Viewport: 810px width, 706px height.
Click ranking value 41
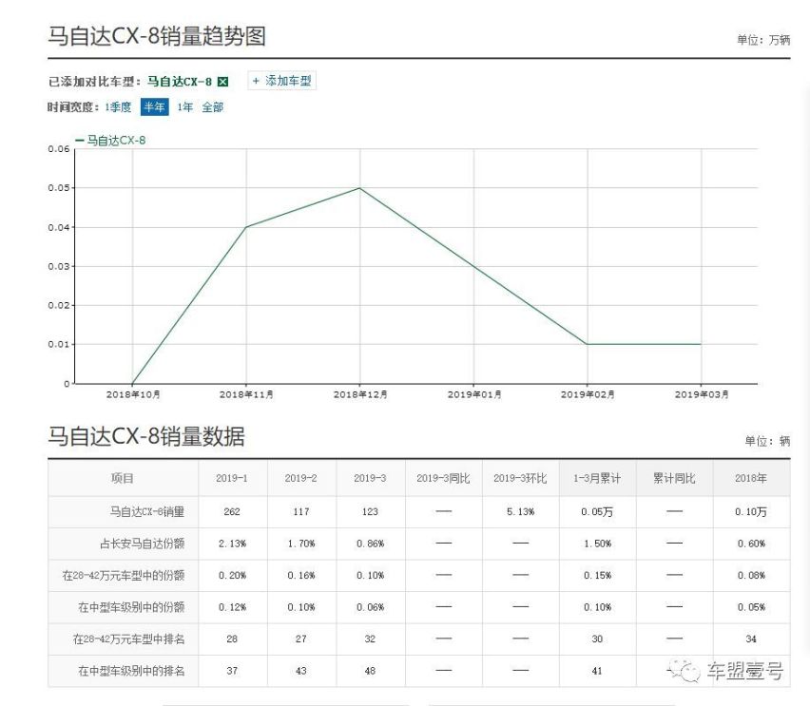pyautogui.click(x=597, y=671)
